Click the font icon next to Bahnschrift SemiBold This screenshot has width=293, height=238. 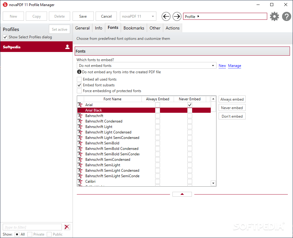tap(80, 143)
